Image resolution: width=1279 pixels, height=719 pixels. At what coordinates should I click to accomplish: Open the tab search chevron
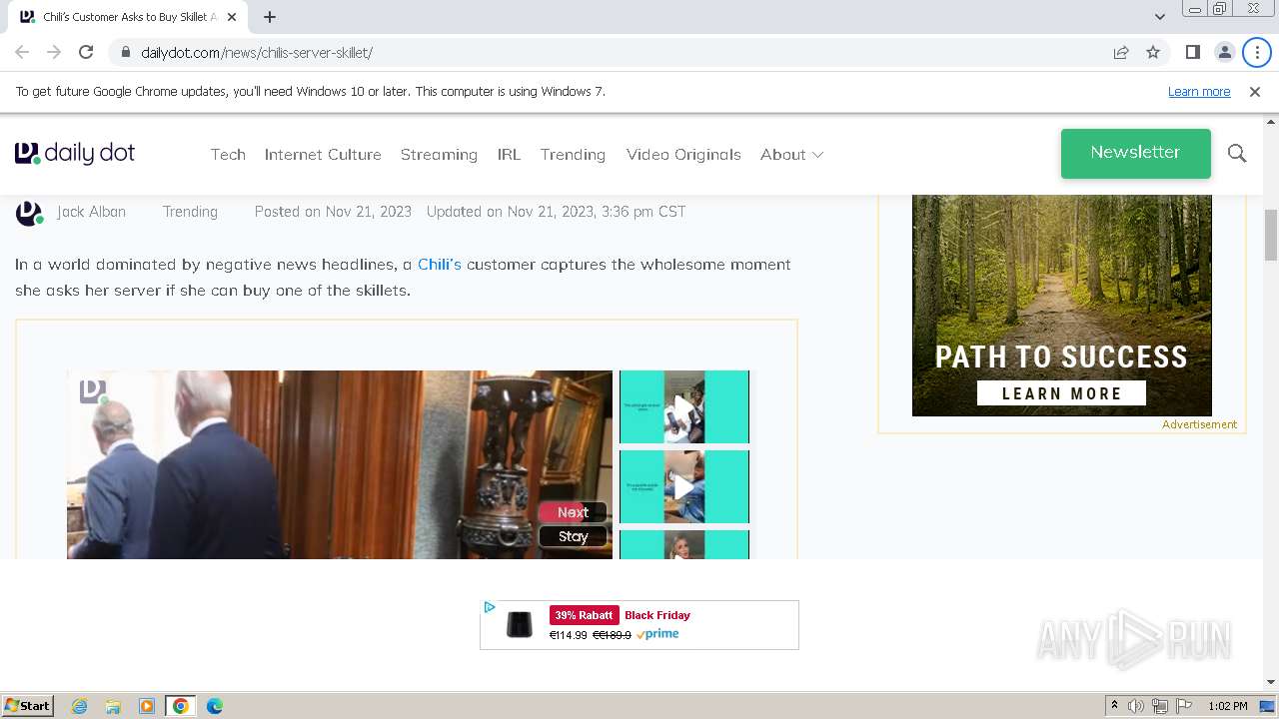(x=1160, y=17)
